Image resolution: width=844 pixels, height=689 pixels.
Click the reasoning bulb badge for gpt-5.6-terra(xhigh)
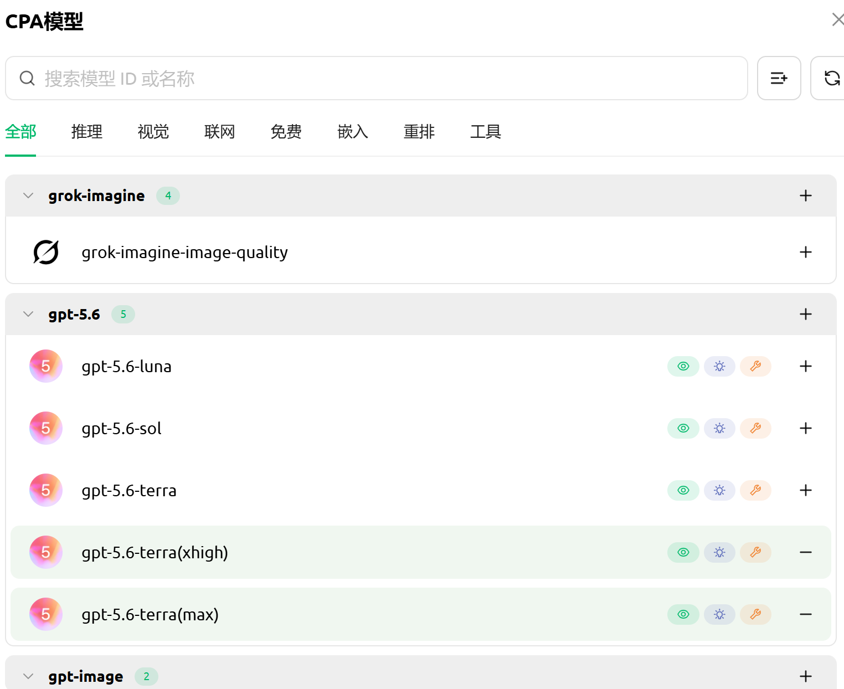pyautogui.click(x=719, y=552)
